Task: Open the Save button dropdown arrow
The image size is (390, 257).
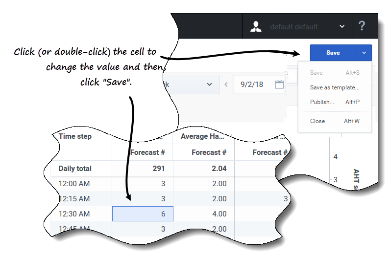Action: (364, 53)
